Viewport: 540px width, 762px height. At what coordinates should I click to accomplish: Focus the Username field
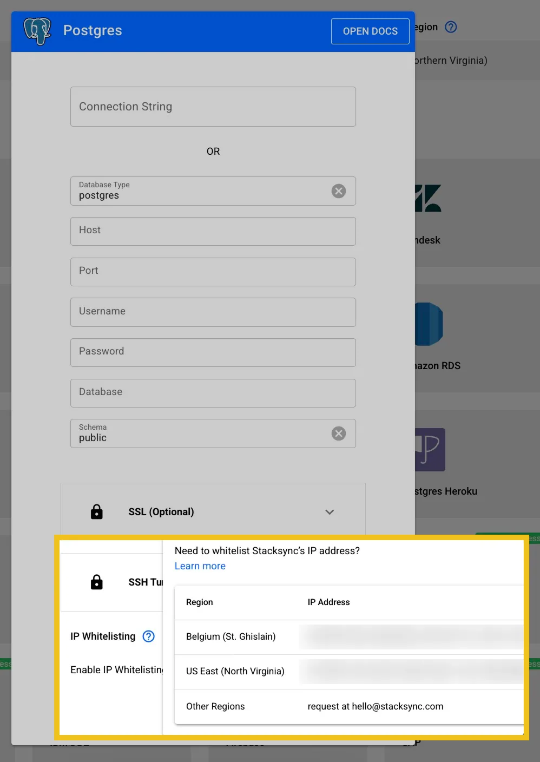click(213, 312)
